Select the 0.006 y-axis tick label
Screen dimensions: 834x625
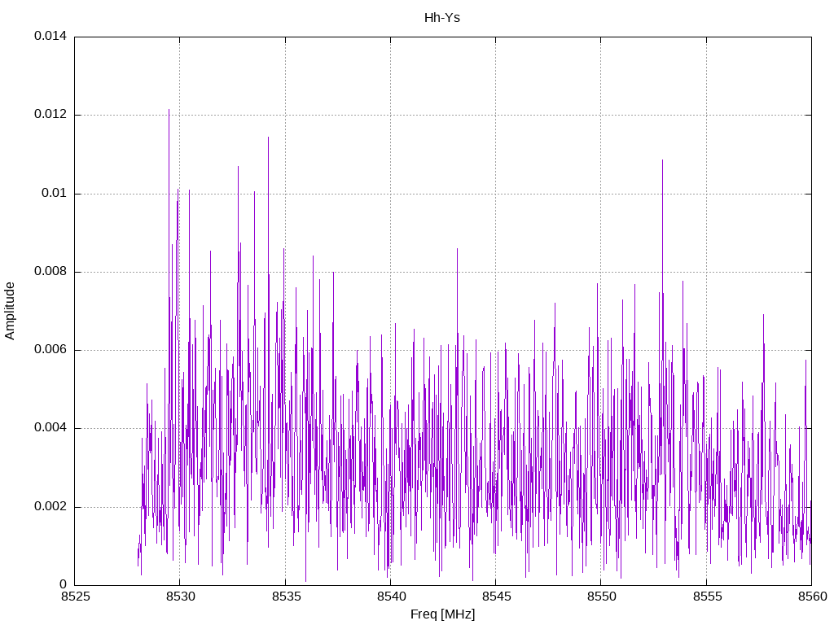pos(50,350)
